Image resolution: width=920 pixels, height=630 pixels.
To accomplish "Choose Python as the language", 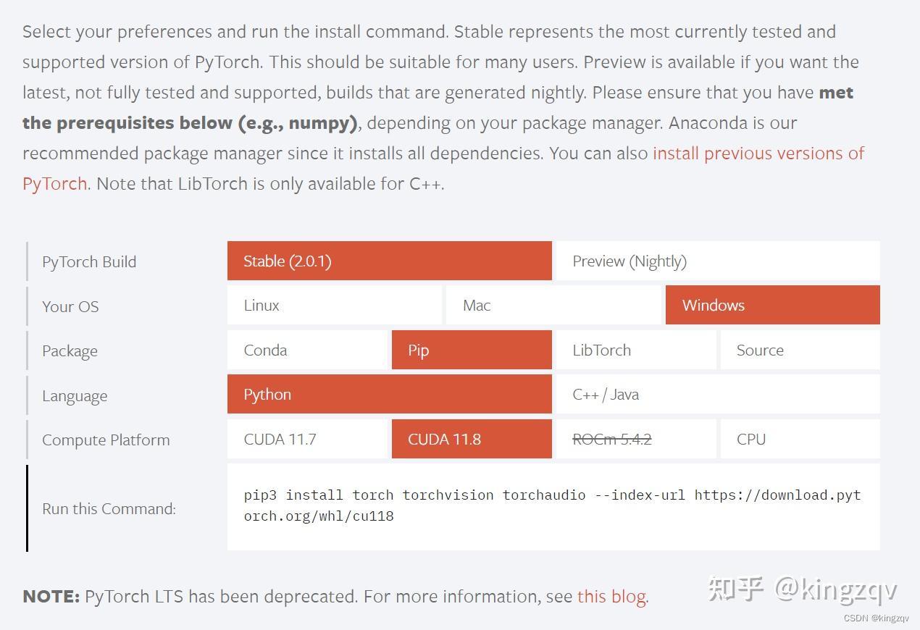I will (390, 394).
